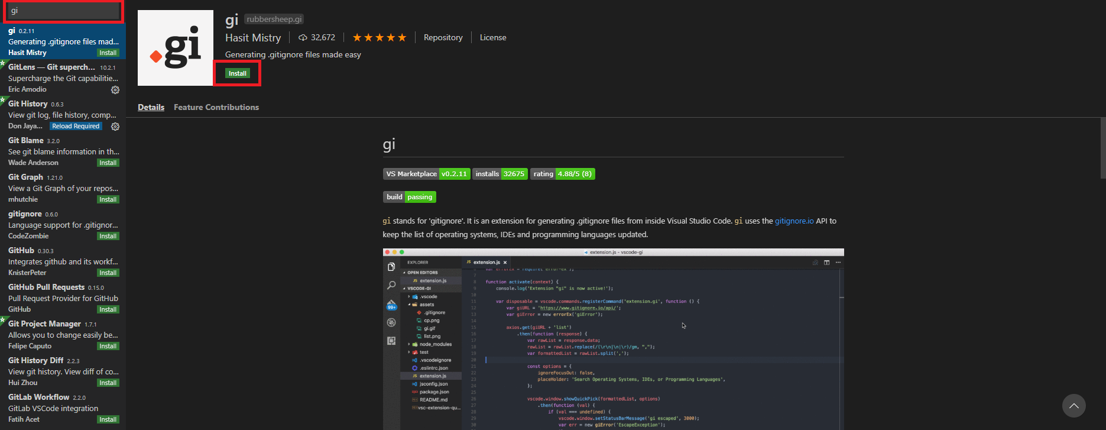This screenshot has width=1106, height=430.
Task: Click the Git Project Manager star badge
Action: [2, 319]
